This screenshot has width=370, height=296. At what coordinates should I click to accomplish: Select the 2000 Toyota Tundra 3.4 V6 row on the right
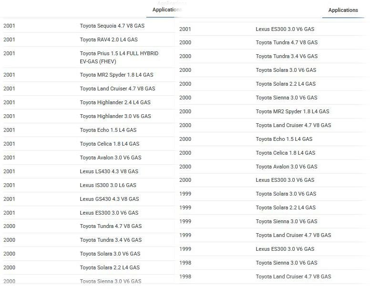click(273, 56)
